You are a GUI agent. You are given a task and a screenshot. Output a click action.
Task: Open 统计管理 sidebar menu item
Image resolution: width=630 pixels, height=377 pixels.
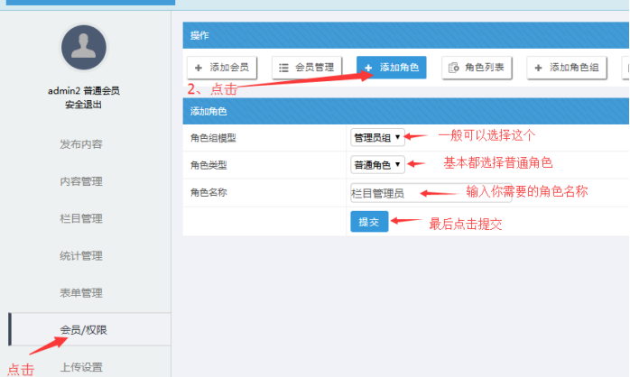point(80,256)
